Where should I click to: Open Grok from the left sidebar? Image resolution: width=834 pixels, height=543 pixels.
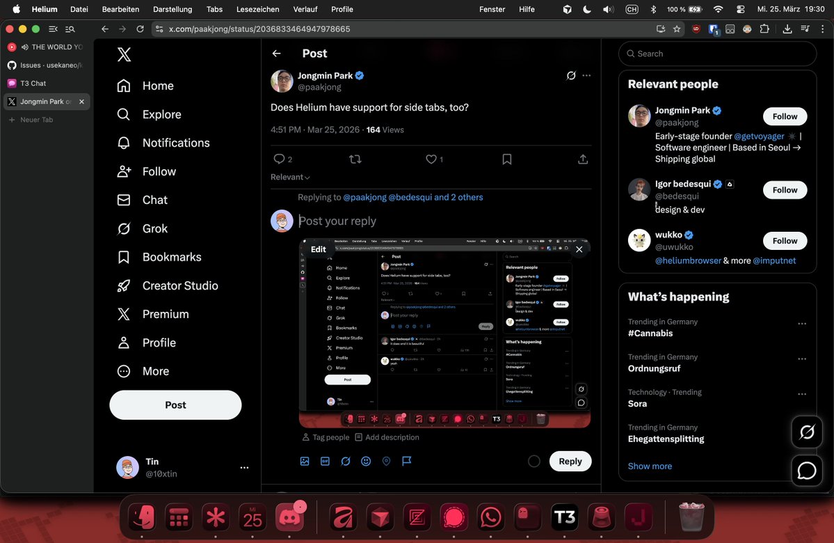pos(142,228)
